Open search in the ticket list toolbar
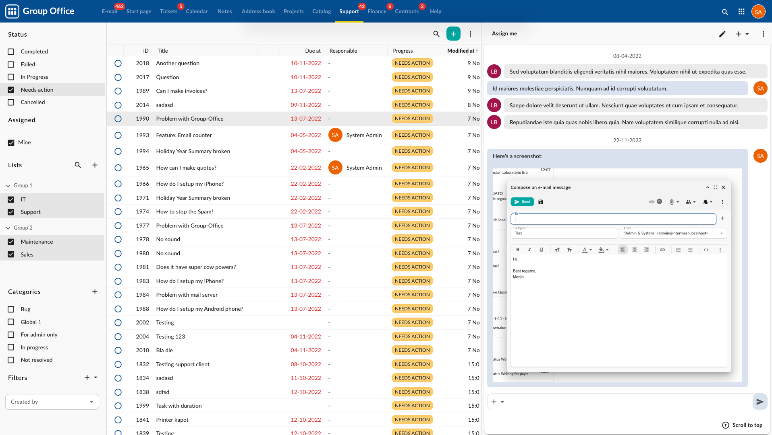 436,34
